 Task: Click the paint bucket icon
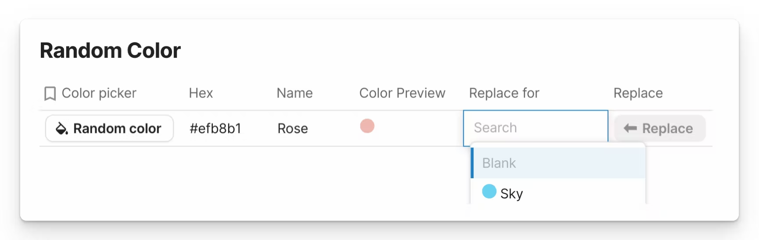[61, 128]
